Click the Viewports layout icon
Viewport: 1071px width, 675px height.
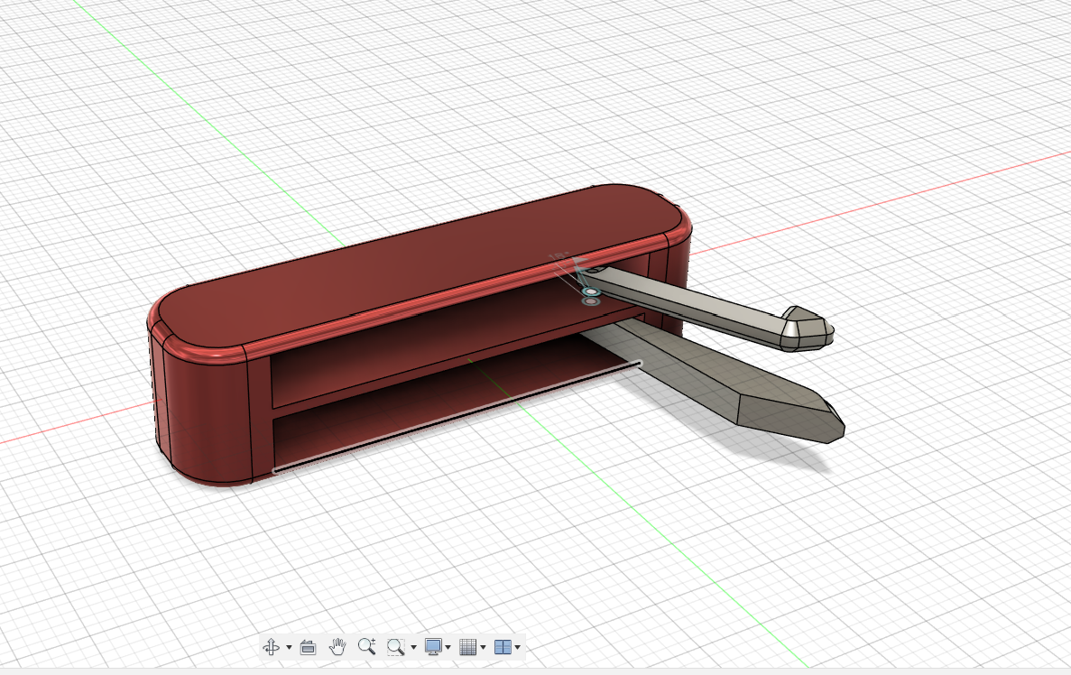pos(503,646)
